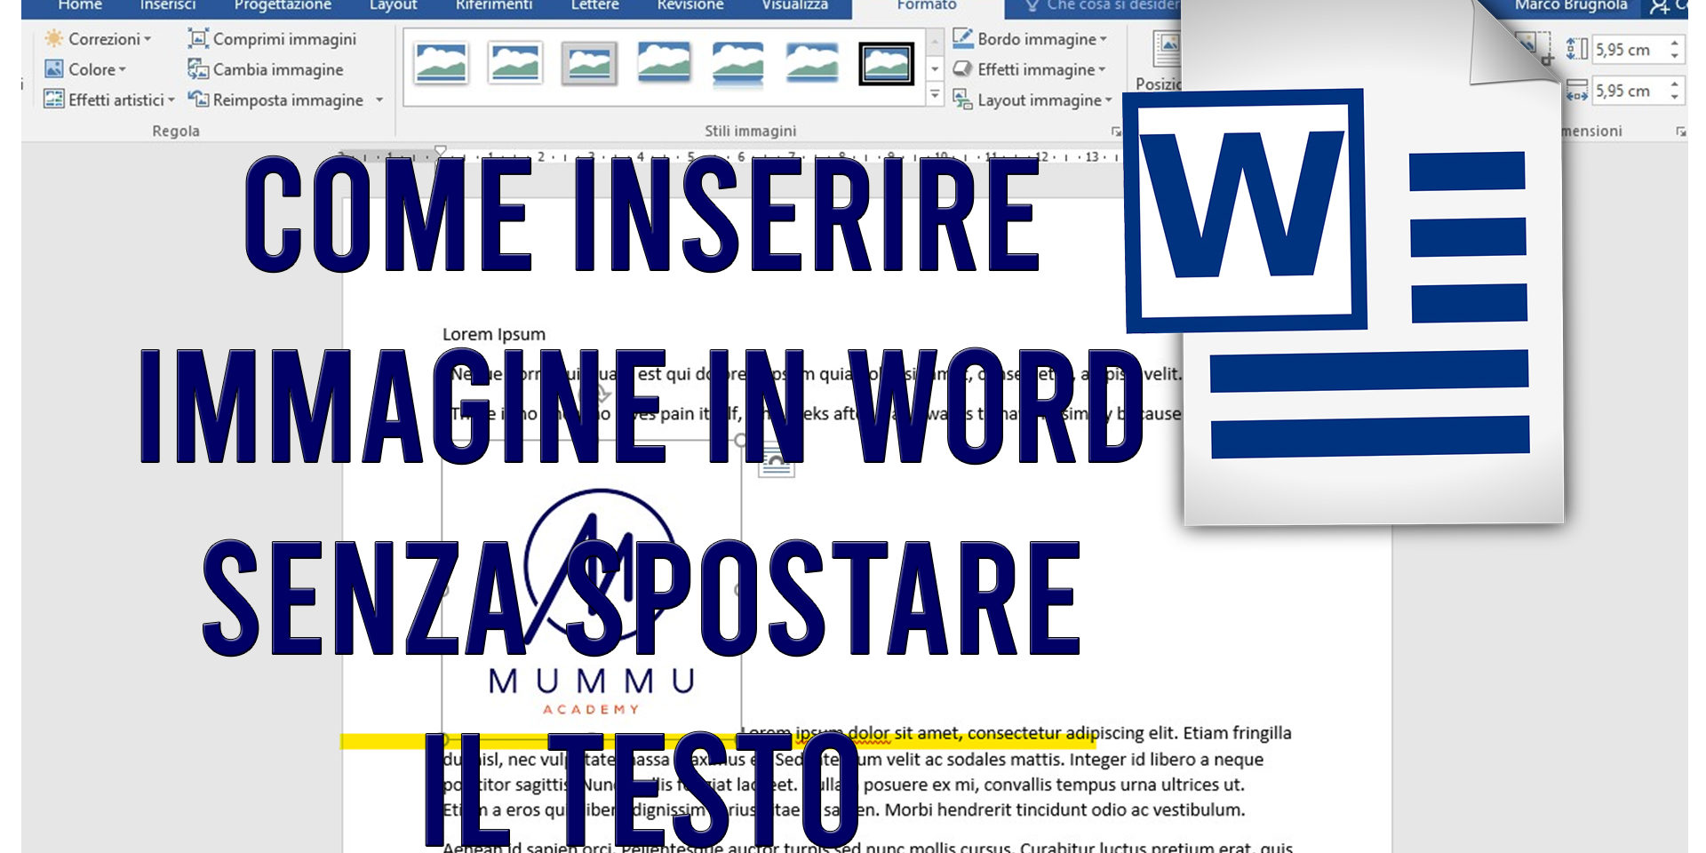The height and width of the screenshot is (853, 1706).
Task: Click the height icon left of the top size field
Action: click(1576, 49)
